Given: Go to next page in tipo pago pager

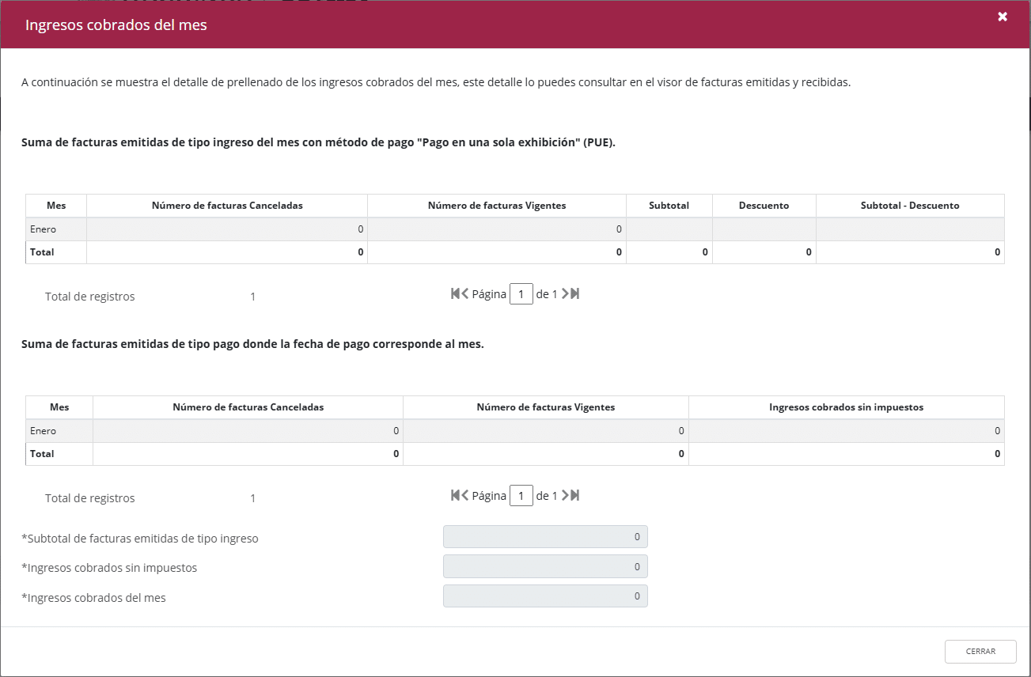Looking at the screenshot, I should 566,495.
